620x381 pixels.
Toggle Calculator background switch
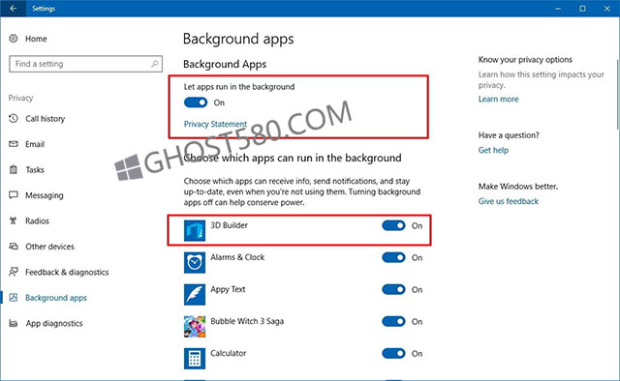tap(394, 353)
